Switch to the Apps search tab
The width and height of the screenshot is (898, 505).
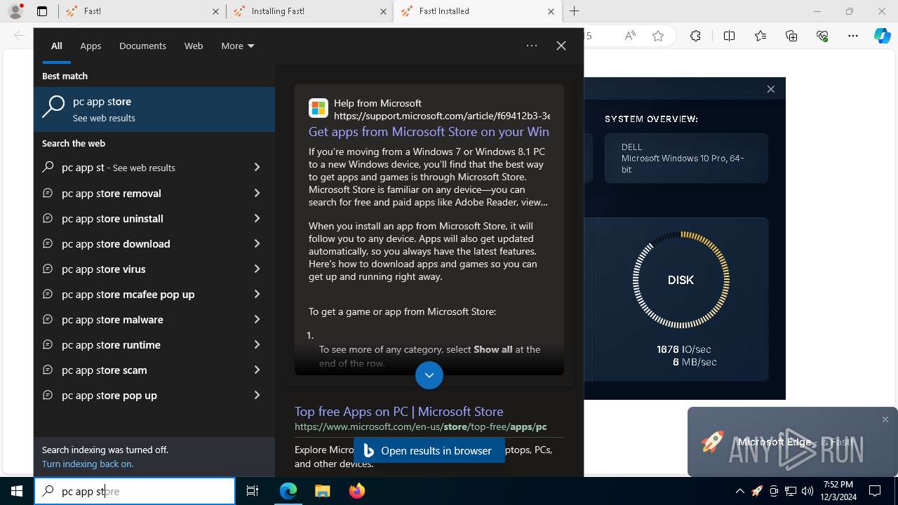pyautogui.click(x=91, y=46)
